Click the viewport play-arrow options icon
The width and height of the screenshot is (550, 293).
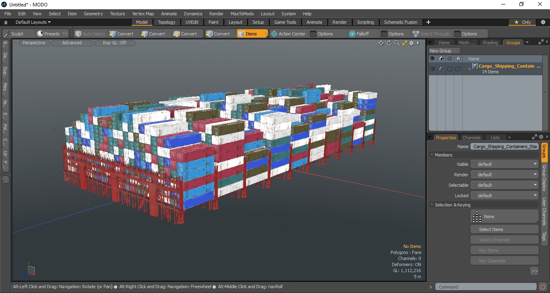click(x=418, y=43)
